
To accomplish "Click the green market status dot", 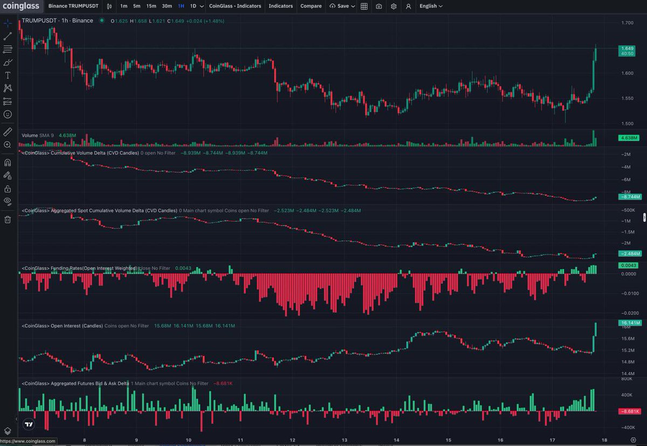I will click(102, 21).
